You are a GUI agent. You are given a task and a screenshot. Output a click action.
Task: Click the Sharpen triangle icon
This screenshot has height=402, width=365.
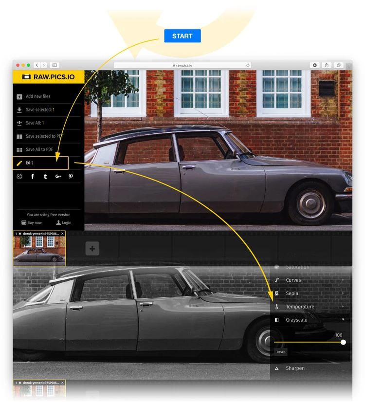[x=277, y=368]
